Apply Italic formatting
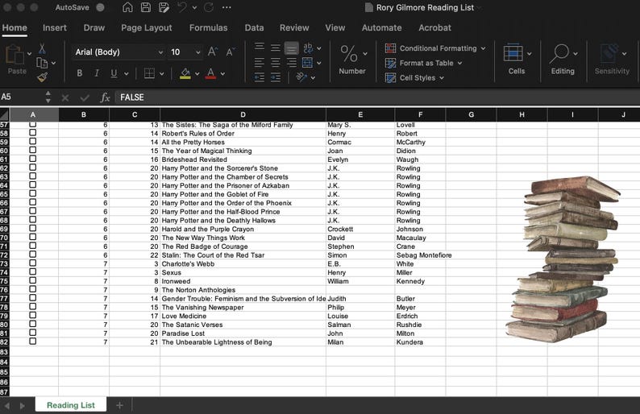Image resolution: width=640 pixels, height=414 pixels. 97,73
